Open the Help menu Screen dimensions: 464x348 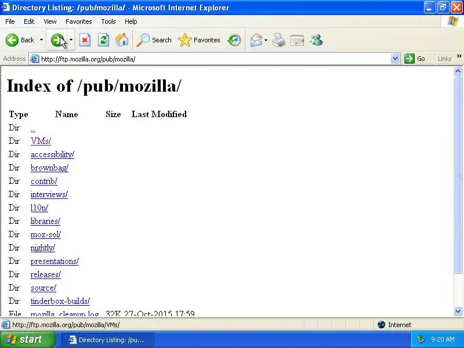(130, 21)
